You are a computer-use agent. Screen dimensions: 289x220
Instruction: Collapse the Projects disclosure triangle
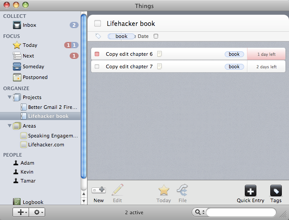pos(9,97)
